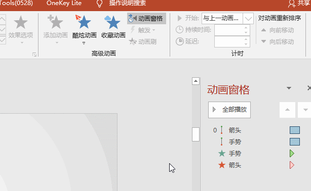Decrease the 延迟 delay spinner down arrow
Image resolution: width=311 pixels, height=191 pixels.
coord(246,44)
